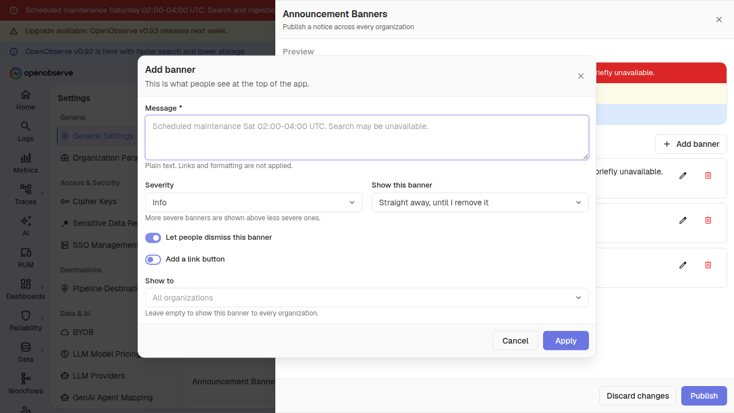Click Discard changes
The height and width of the screenshot is (413, 734).
coord(638,396)
